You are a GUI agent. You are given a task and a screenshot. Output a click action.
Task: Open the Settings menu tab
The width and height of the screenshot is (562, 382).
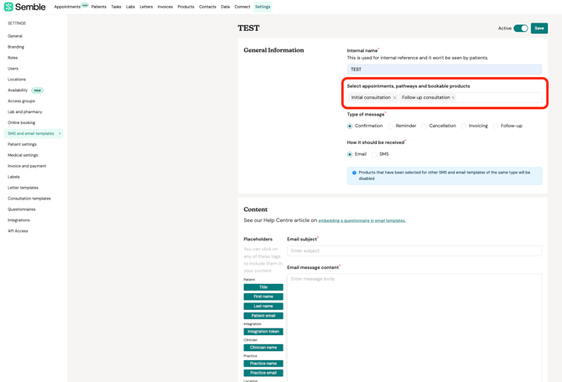click(x=263, y=7)
